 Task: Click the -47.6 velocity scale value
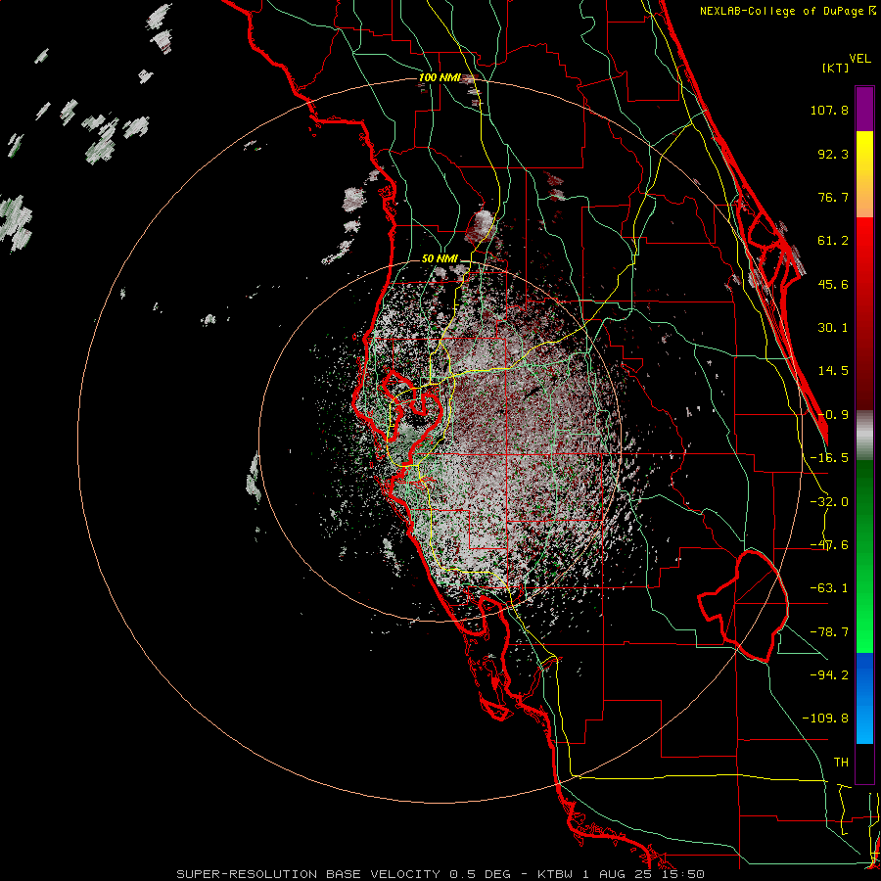click(829, 545)
